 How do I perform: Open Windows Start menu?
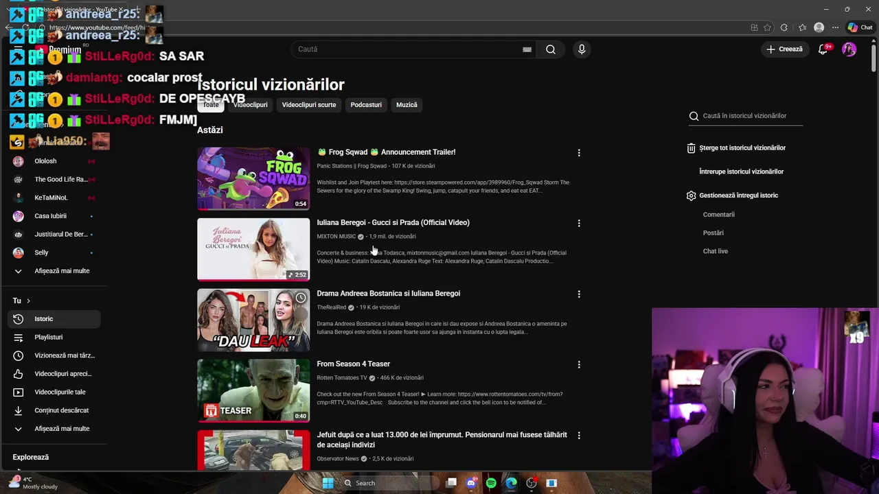[328, 483]
